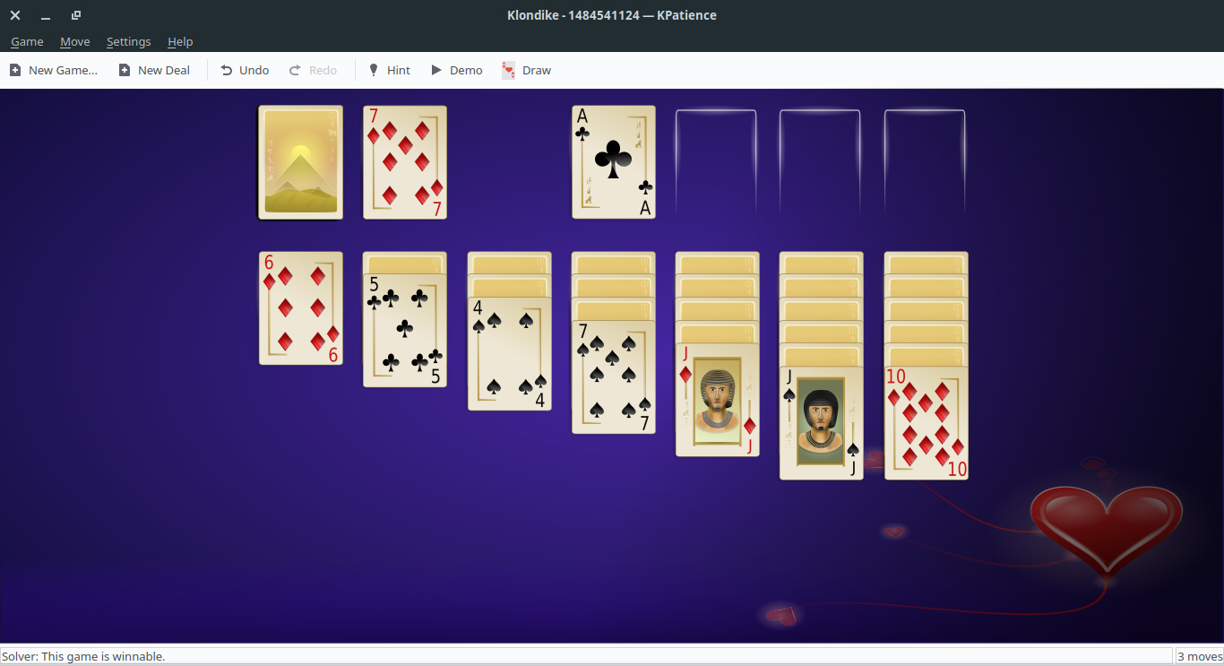Image resolution: width=1224 pixels, height=666 pixels.
Task: Click the greyed-out Redo button
Action: 313,70
